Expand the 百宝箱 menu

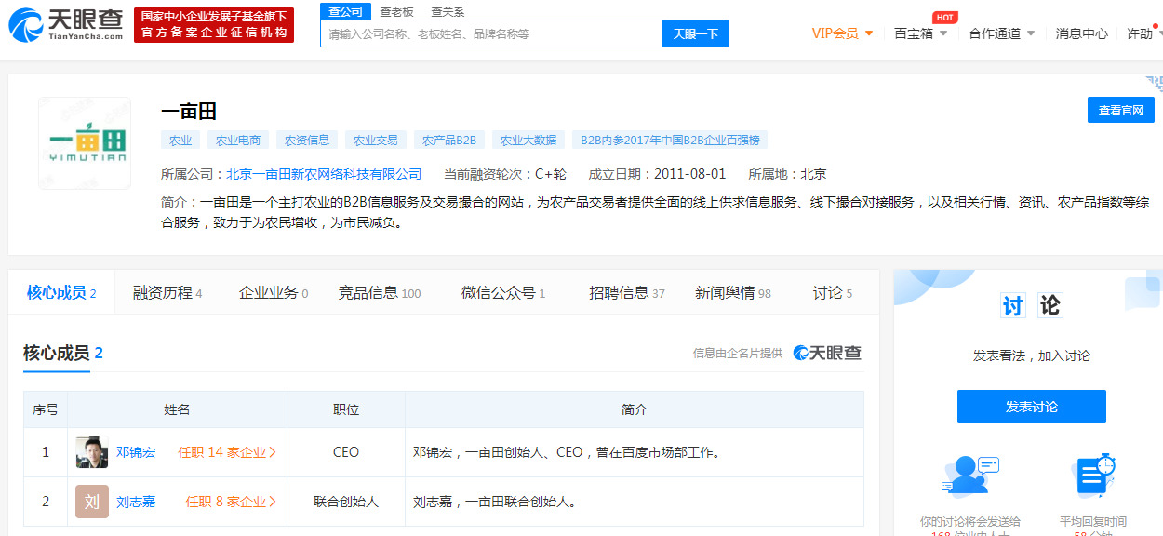tap(921, 33)
